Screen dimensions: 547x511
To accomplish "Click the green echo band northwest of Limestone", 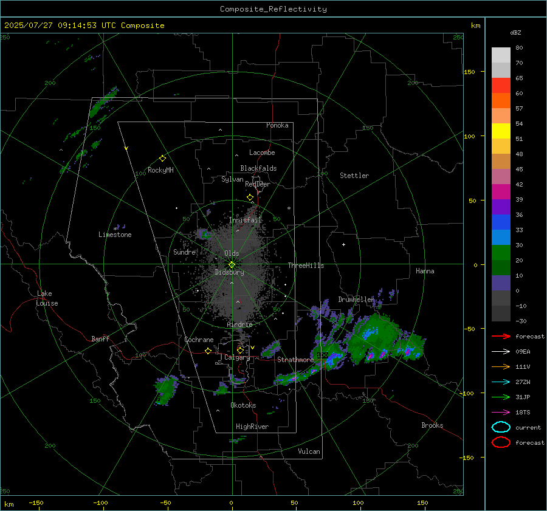I will point(103,102).
